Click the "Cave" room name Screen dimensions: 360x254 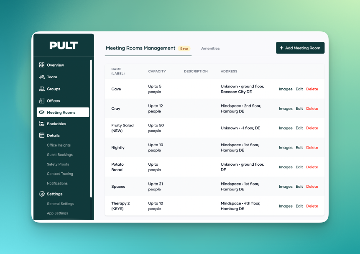tap(116, 89)
